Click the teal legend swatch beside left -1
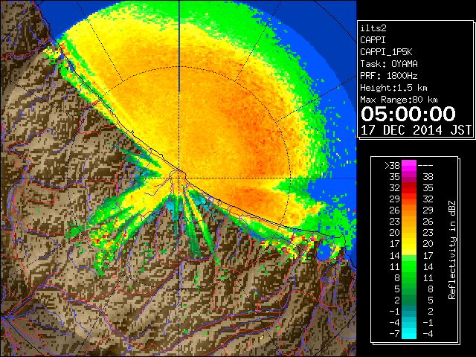Viewport: 476px width, 357px height. point(409,311)
